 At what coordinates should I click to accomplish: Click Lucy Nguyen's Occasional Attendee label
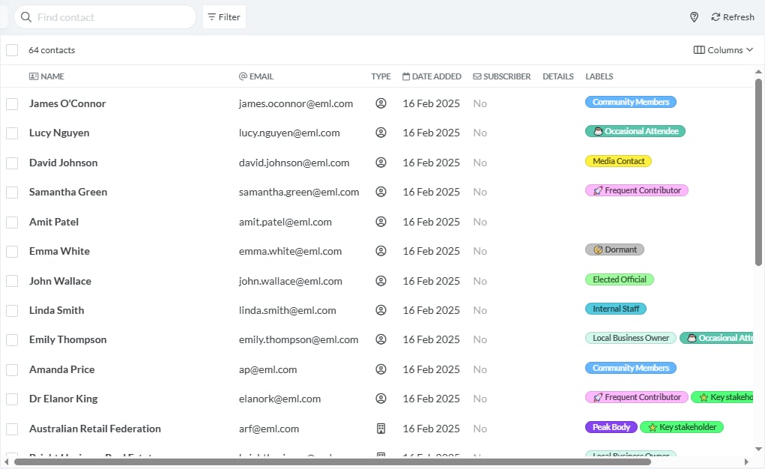[x=635, y=131]
